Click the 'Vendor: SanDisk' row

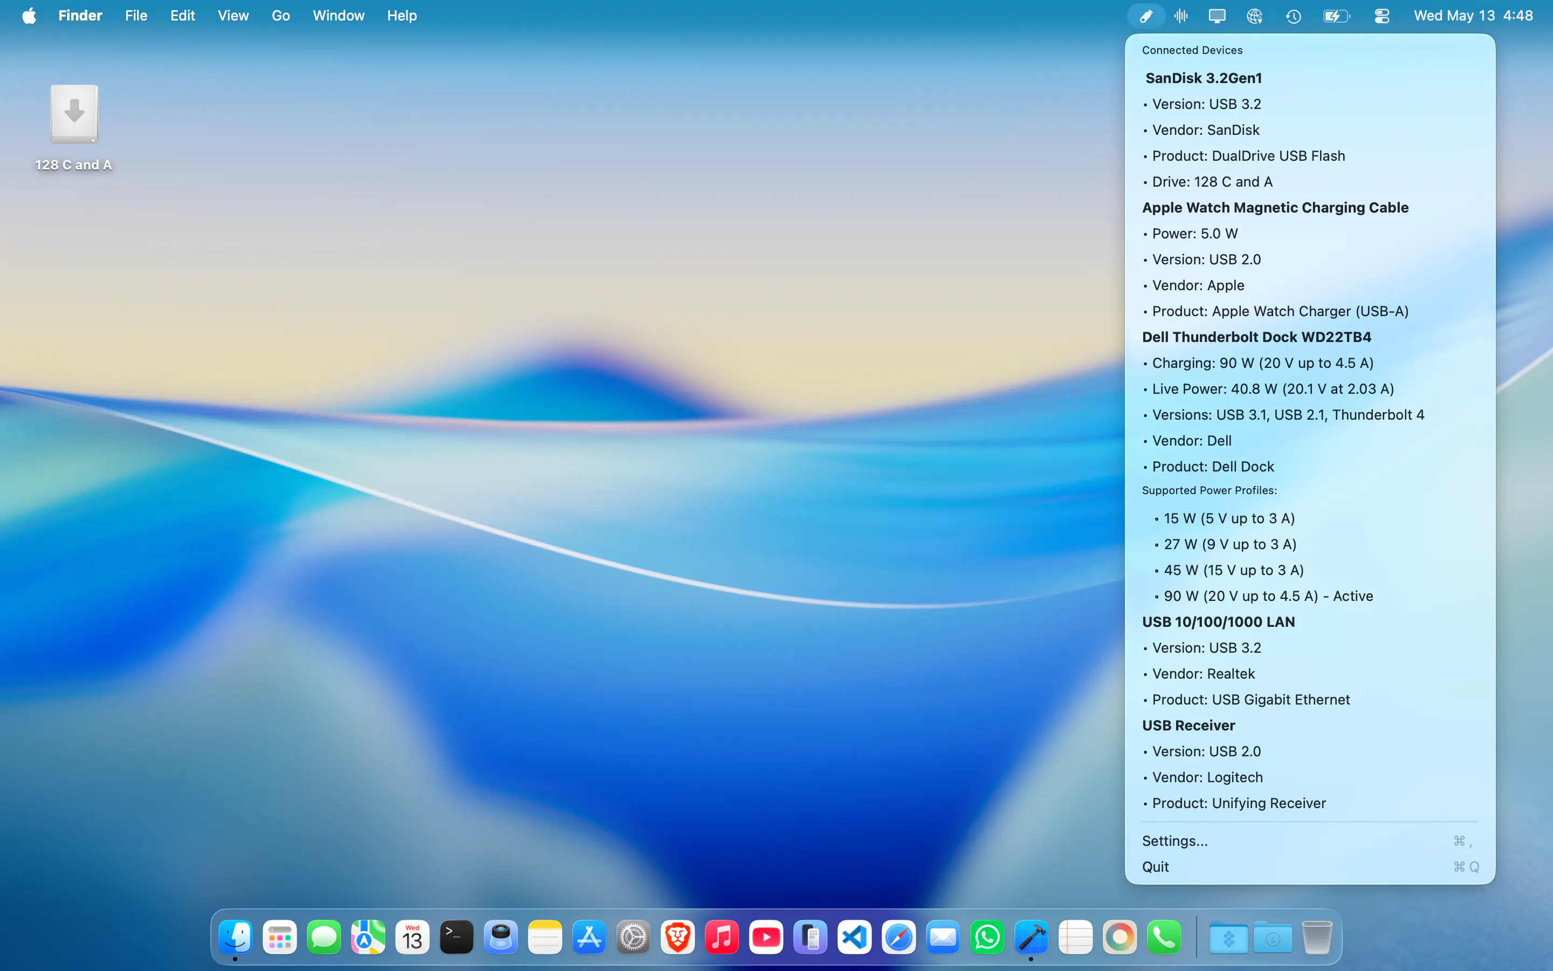click(x=1310, y=129)
